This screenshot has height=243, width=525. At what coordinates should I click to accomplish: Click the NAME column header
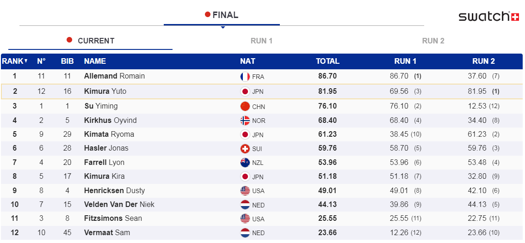[95, 61]
